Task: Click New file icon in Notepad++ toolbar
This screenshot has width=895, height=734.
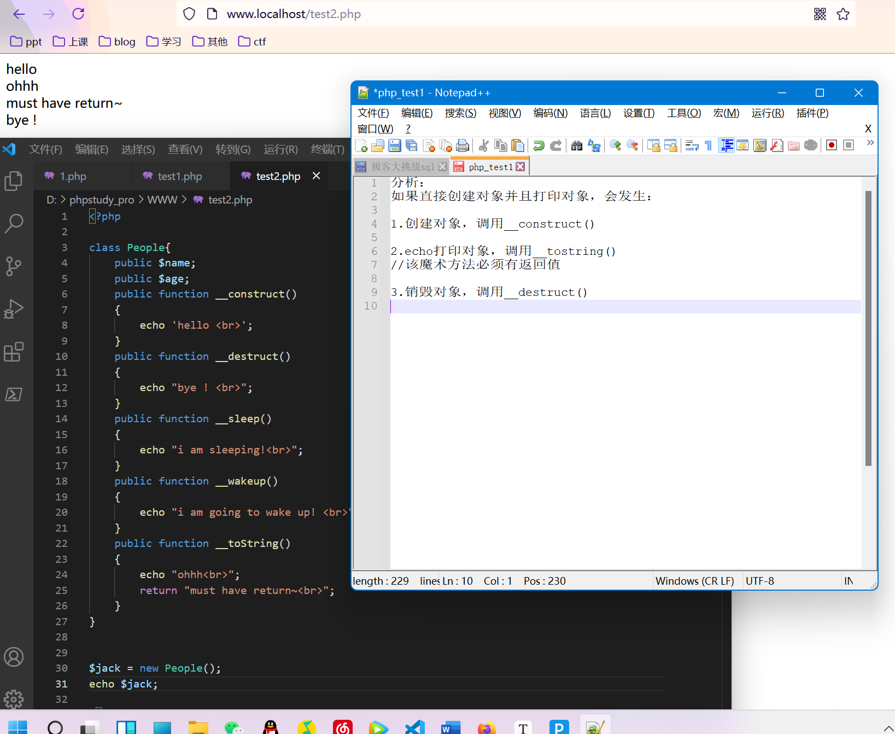Action: coord(361,145)
